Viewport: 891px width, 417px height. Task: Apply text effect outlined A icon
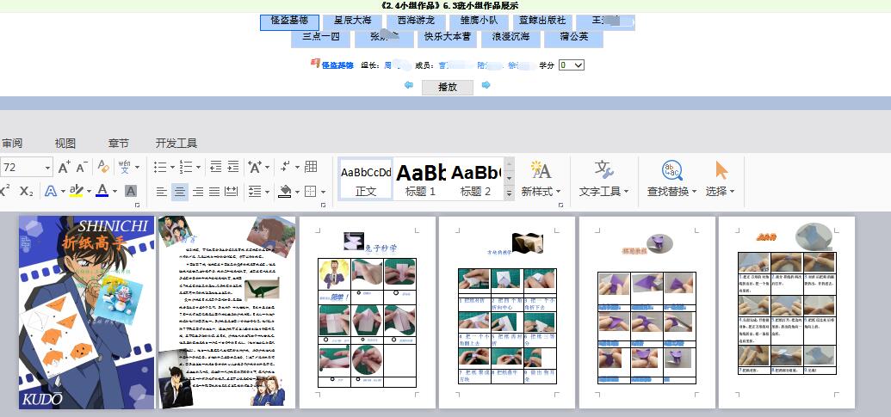click(x=51, y=191)
